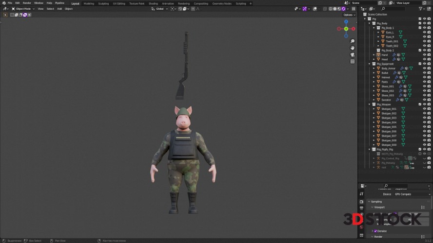The image size is (433, 243).
Task: Toggle the camera view icon
Action: [x=353, y=55]
